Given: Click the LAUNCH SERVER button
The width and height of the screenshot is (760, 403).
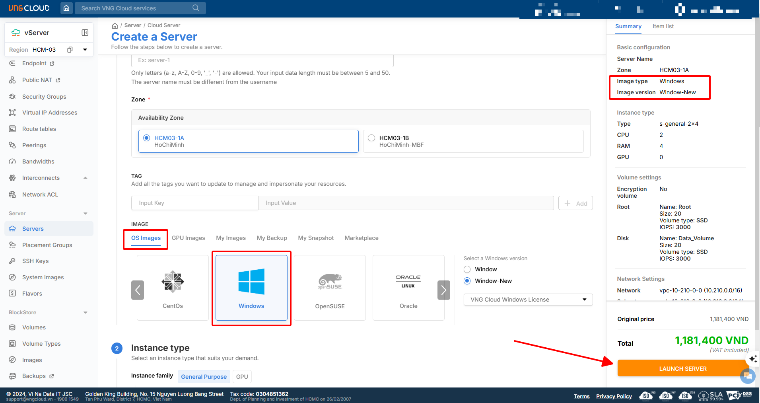Looking at the screenshot, I should 682,368.
